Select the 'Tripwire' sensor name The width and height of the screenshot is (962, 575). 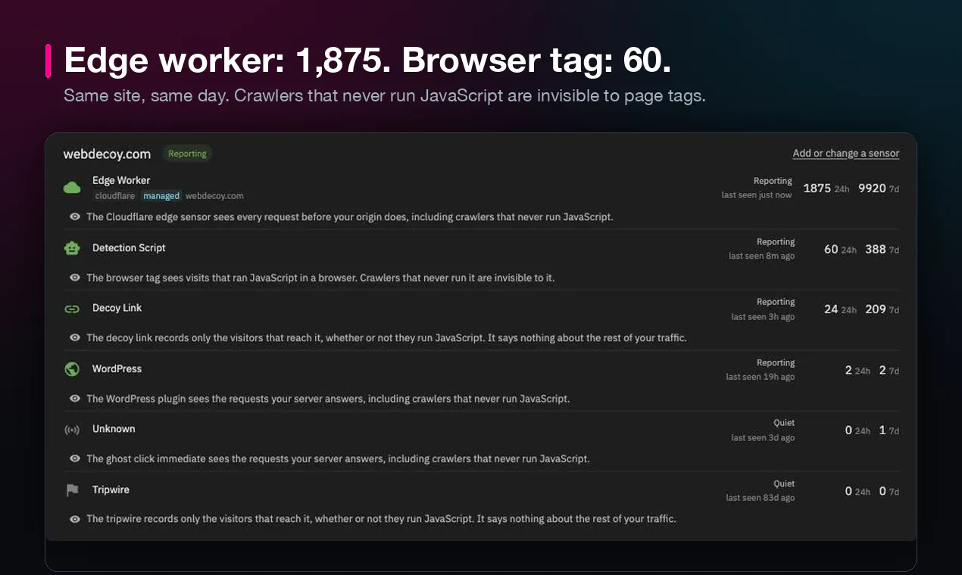111,490
